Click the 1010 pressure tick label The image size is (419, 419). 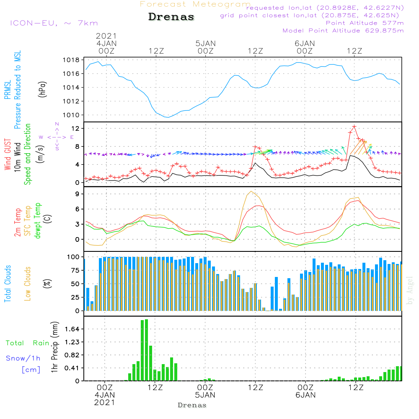(71, 115)
